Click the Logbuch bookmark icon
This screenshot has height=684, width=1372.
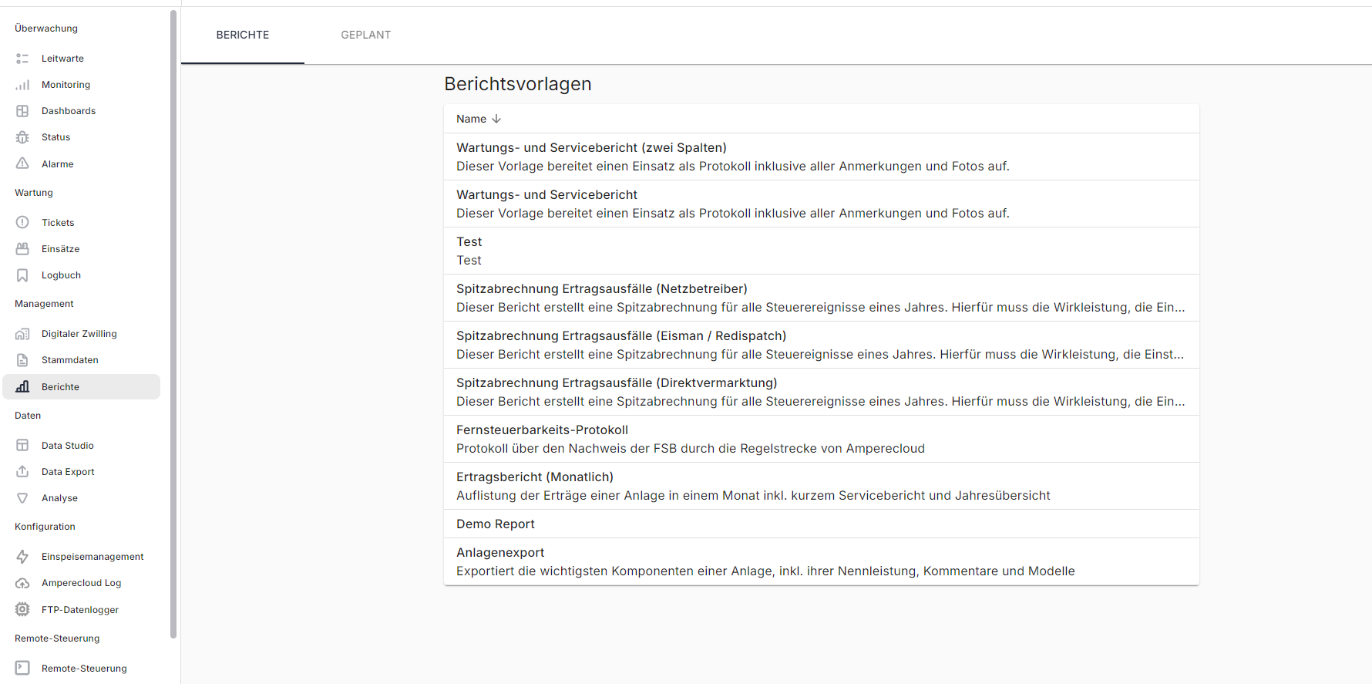point(22,275)
